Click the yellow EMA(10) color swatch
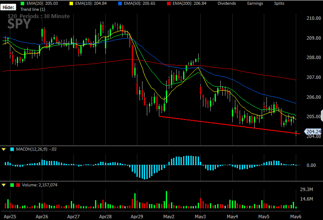Viewport: 323px width, 220px height. [71, 3]
